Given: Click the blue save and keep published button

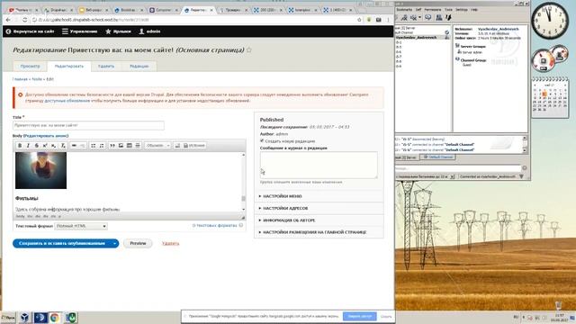Looking at the screenshot, I should click(x=62, y=243).
